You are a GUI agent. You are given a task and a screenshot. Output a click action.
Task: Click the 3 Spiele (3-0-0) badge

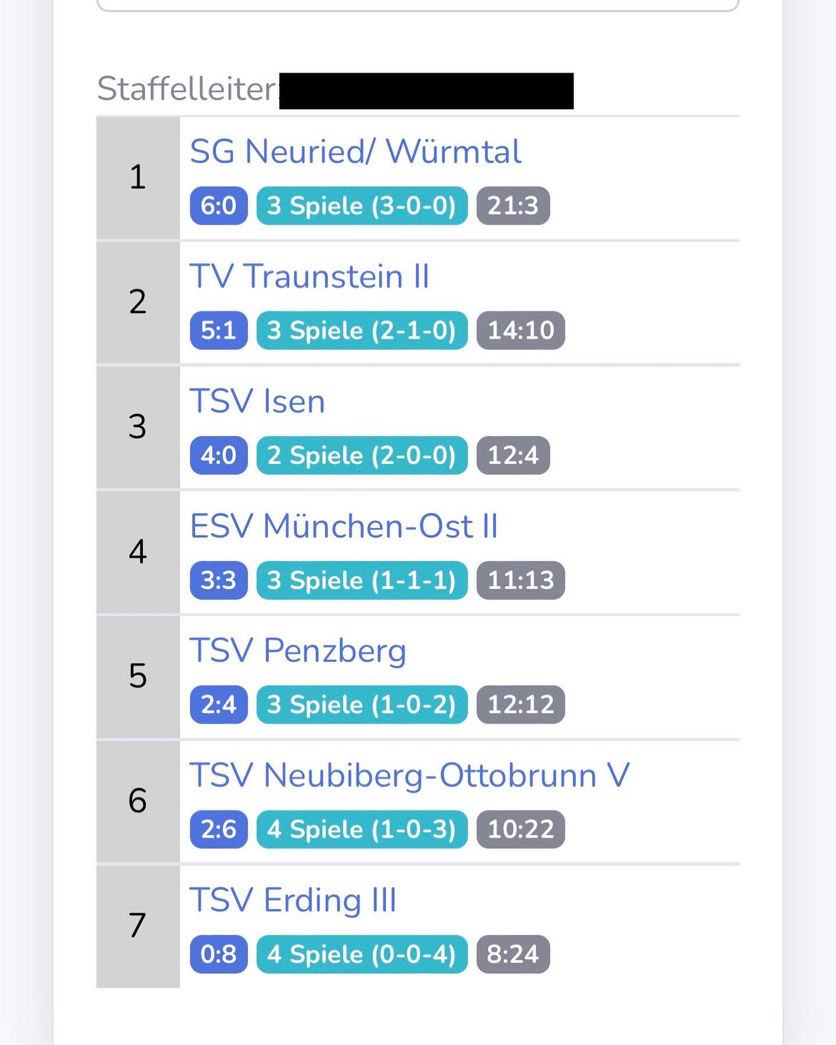[362, 206]
